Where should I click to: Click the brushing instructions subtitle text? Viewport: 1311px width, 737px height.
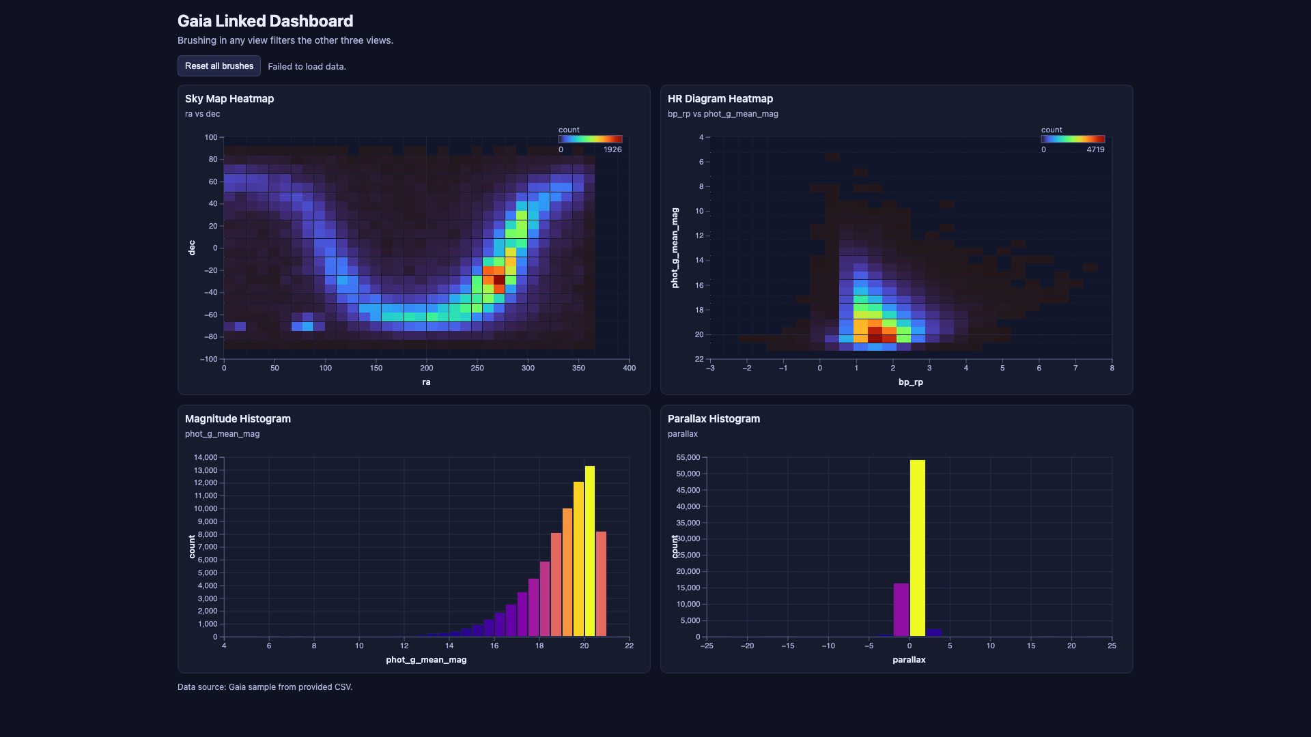coord(285,40)
